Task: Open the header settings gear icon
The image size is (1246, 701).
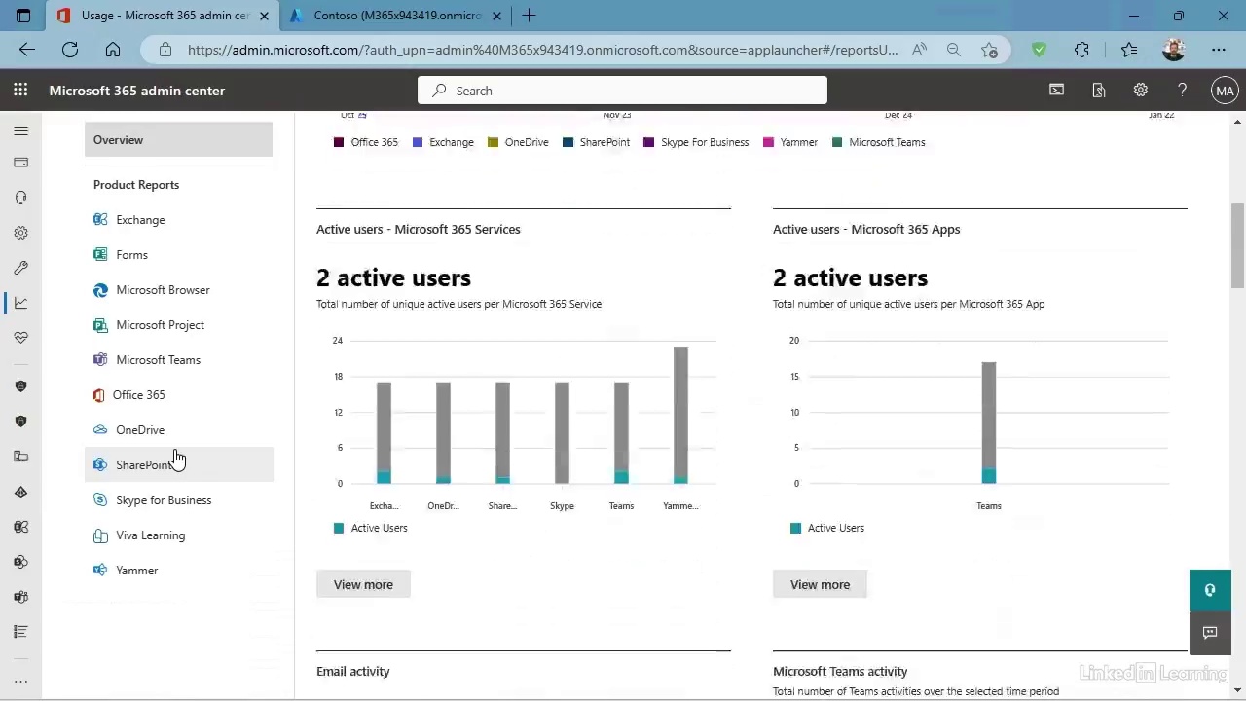Action: coord(1141,91)
